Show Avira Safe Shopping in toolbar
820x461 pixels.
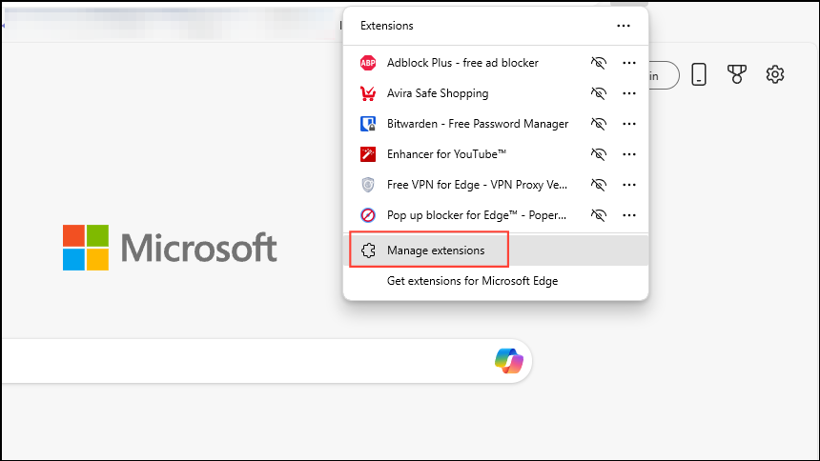[x=599, y=93]
